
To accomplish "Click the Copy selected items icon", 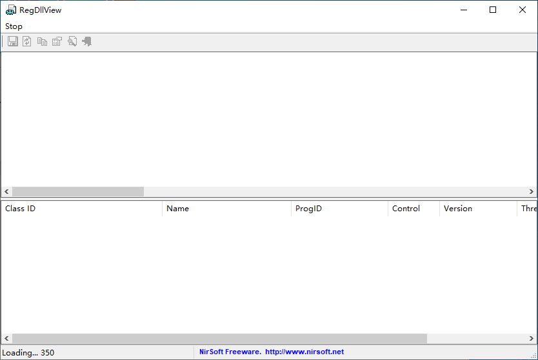I will (x=42, y=42).
